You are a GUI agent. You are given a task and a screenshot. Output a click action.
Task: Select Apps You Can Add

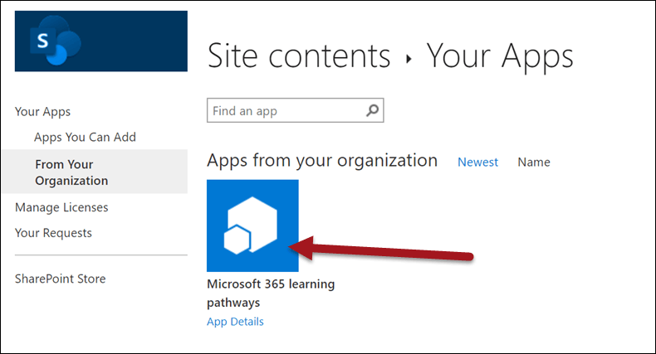tap(85, 137)
